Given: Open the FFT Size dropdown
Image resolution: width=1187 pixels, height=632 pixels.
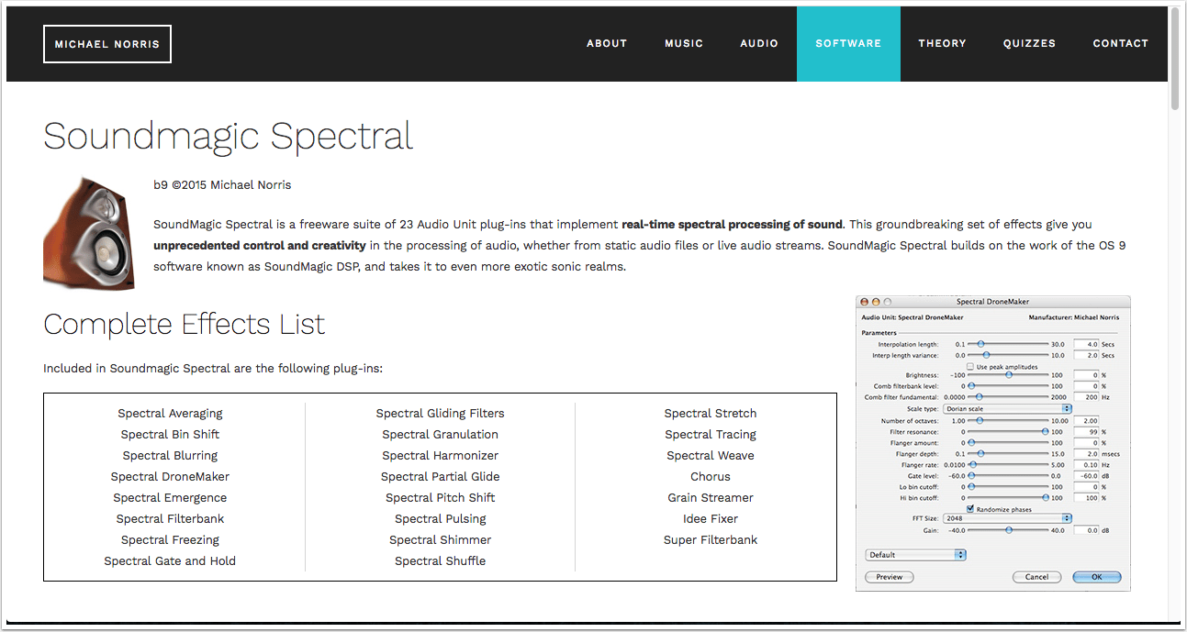Looking at the screenshot, I should point(1007,518).
